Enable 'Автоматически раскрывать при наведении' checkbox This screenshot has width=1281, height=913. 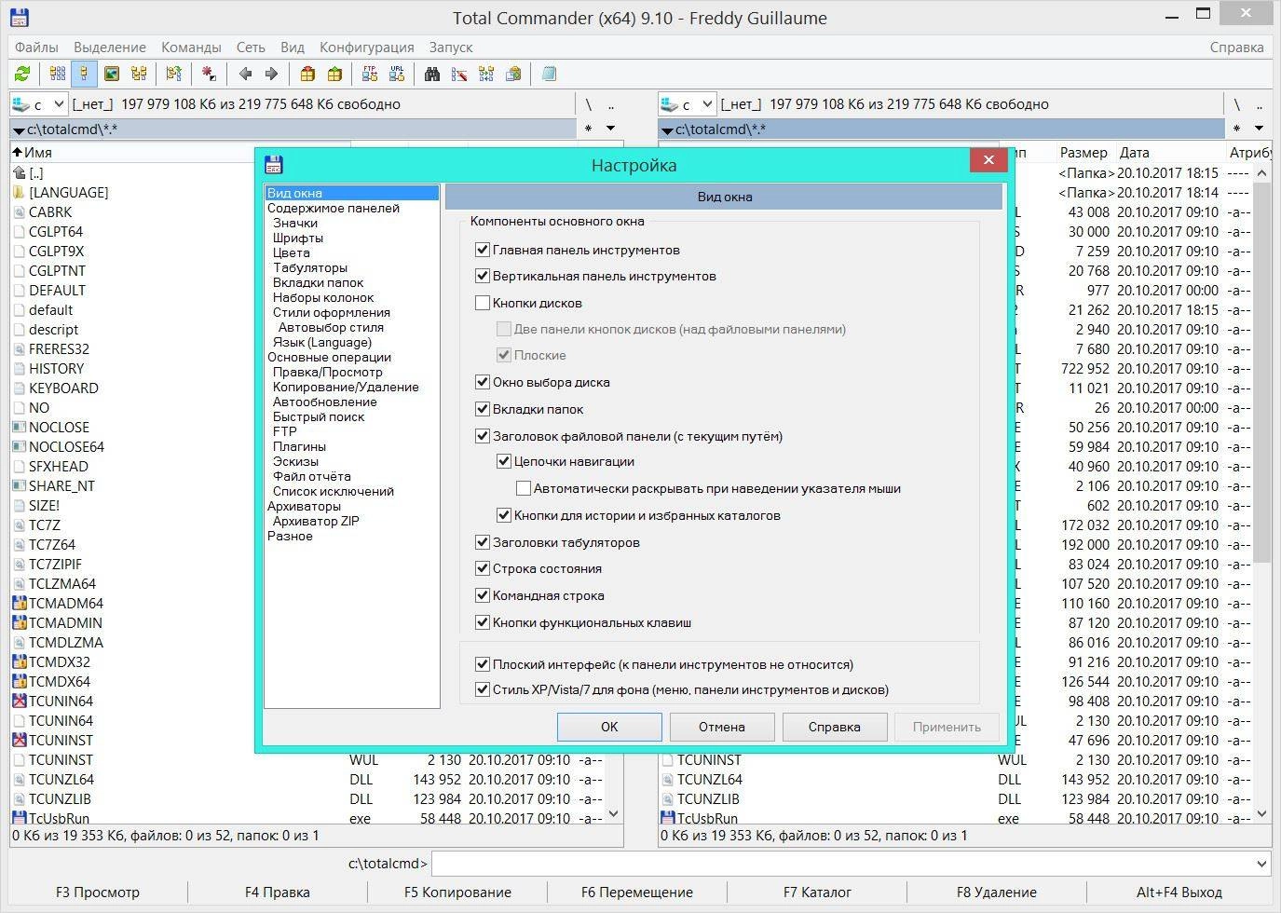tap(524, 488)
